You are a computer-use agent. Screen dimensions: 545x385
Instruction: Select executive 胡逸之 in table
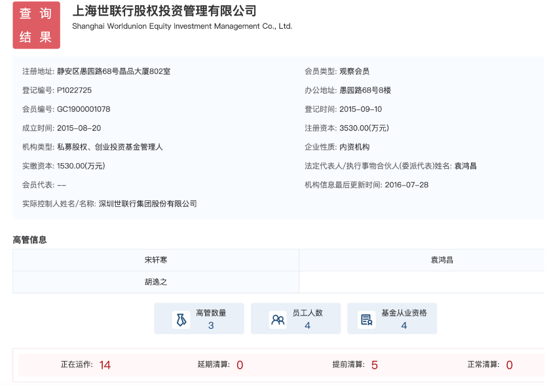tap(156, 282)
